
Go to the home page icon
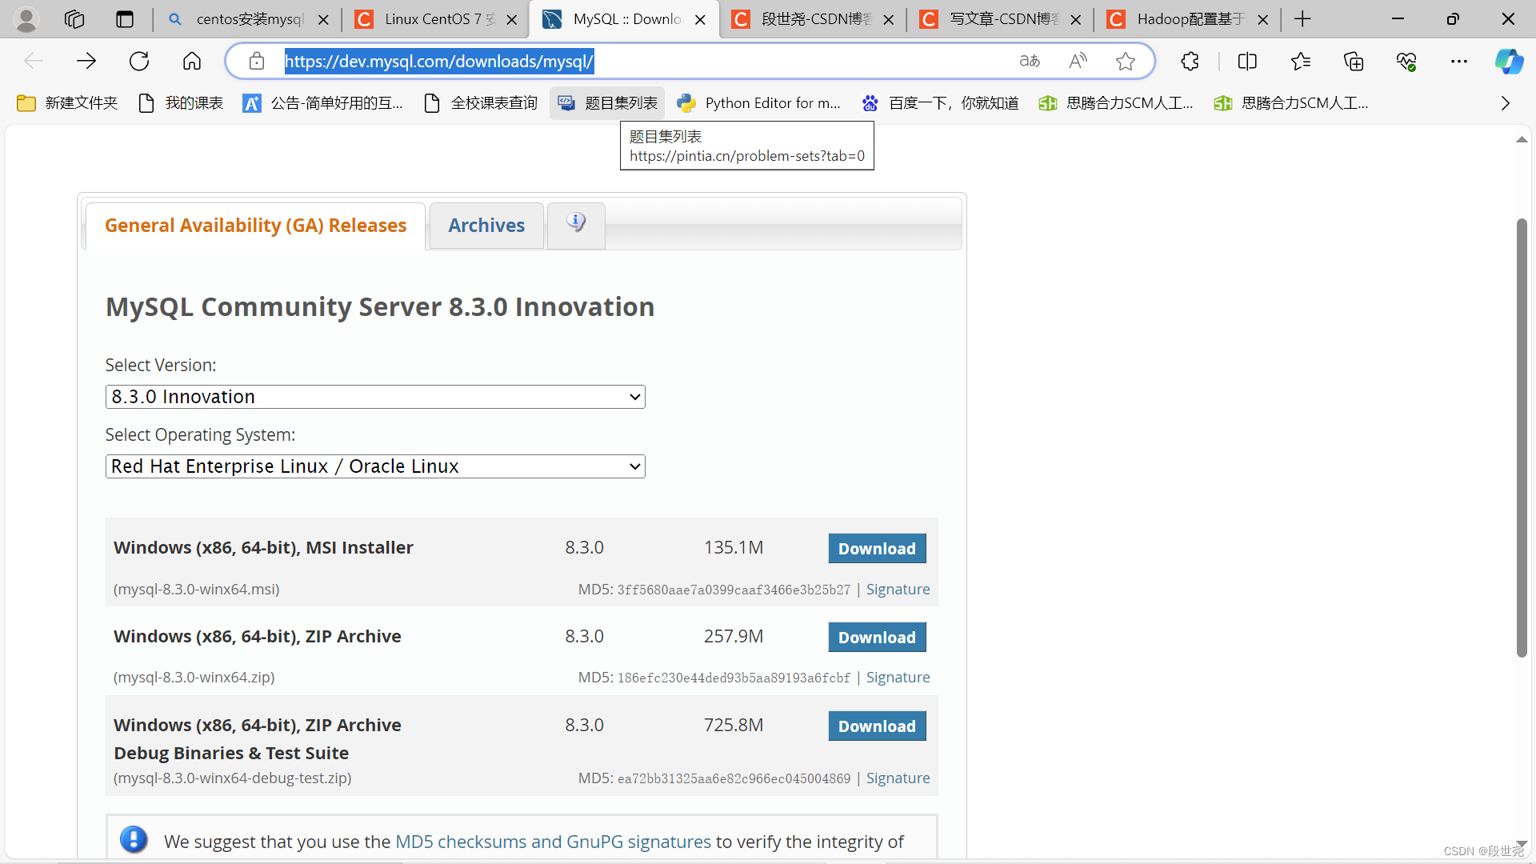click(192, 61)
